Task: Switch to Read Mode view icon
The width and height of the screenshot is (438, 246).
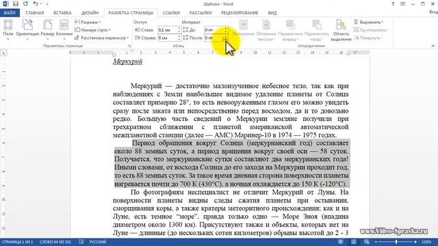Action: coord(341,242)
